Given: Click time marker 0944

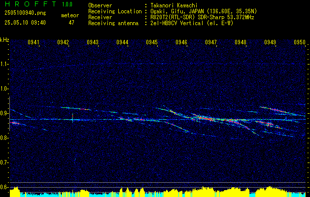Looking at the screenshot, I should tap(122, 42).
